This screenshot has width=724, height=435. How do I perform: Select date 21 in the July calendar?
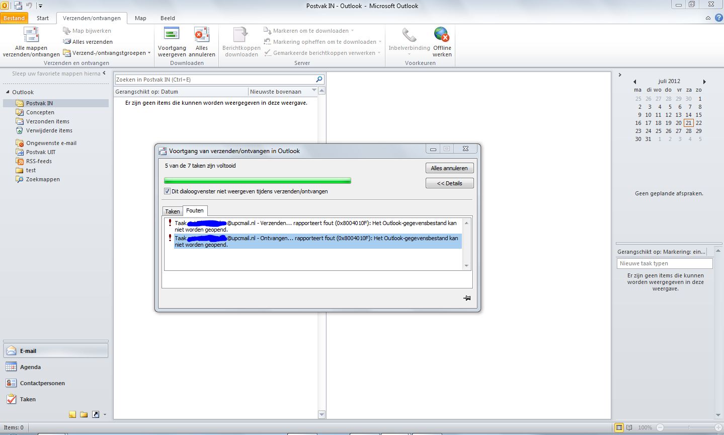click(688, 123)
